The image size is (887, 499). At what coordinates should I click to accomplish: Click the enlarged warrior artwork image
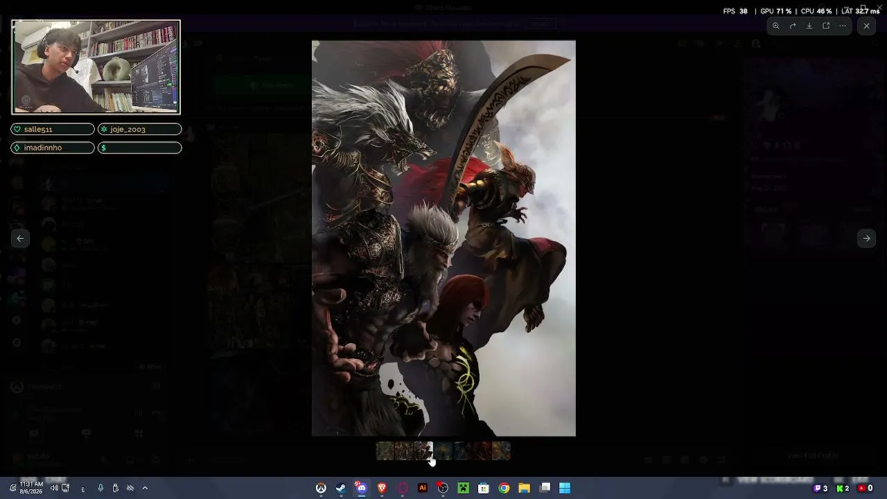[x=443, y=238]
